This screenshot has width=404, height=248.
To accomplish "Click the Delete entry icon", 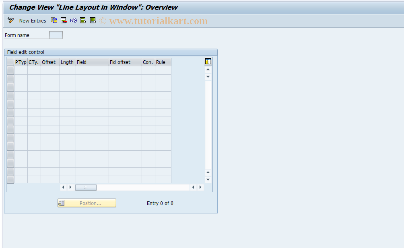I will (x=64, y=20).
